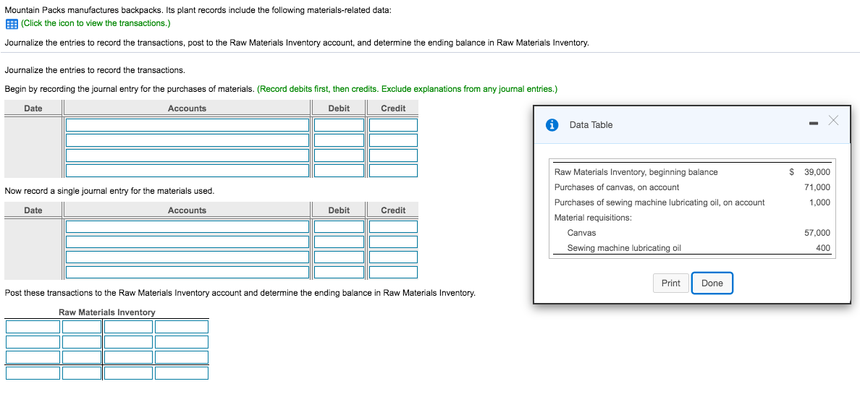Select second account field of materials used entry

click(x=187, y=242)
